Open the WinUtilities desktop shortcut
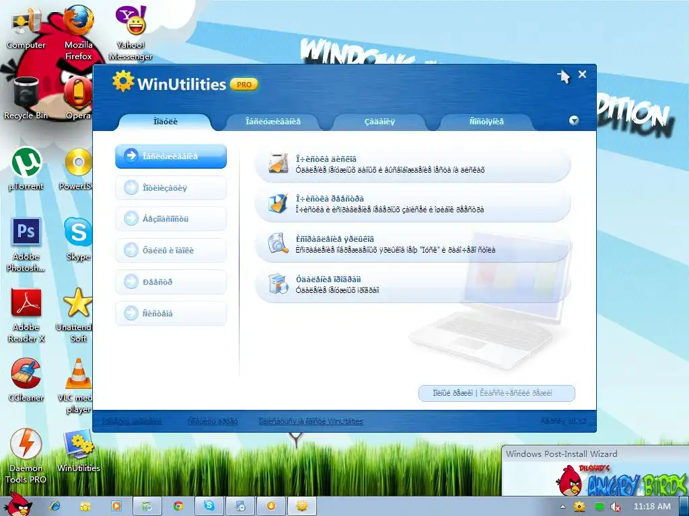The height and width of the screenshot is (516, 689). [78, 451]
